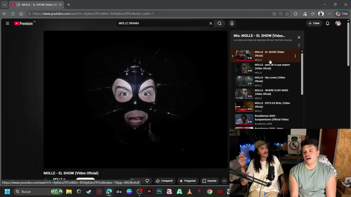The width and height of the screenshot is (351, 197).
Task: Open the browser extensions puzzle icon
Action: click(295, 14)
